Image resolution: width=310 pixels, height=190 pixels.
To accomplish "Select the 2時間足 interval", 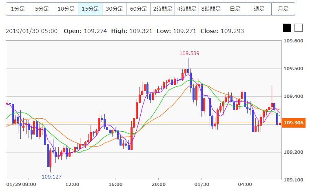I will (x=162, y=9).
